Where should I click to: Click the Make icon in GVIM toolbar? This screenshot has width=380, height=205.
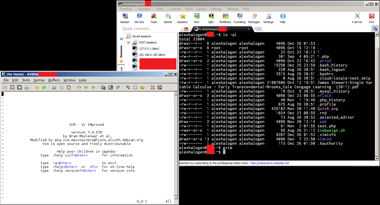pyautogui.click(x=128, y=87)
